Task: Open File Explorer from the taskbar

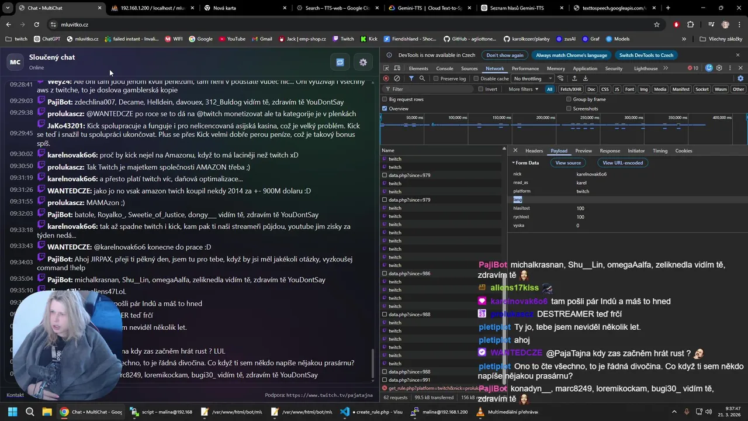Action: coord(47,412)
